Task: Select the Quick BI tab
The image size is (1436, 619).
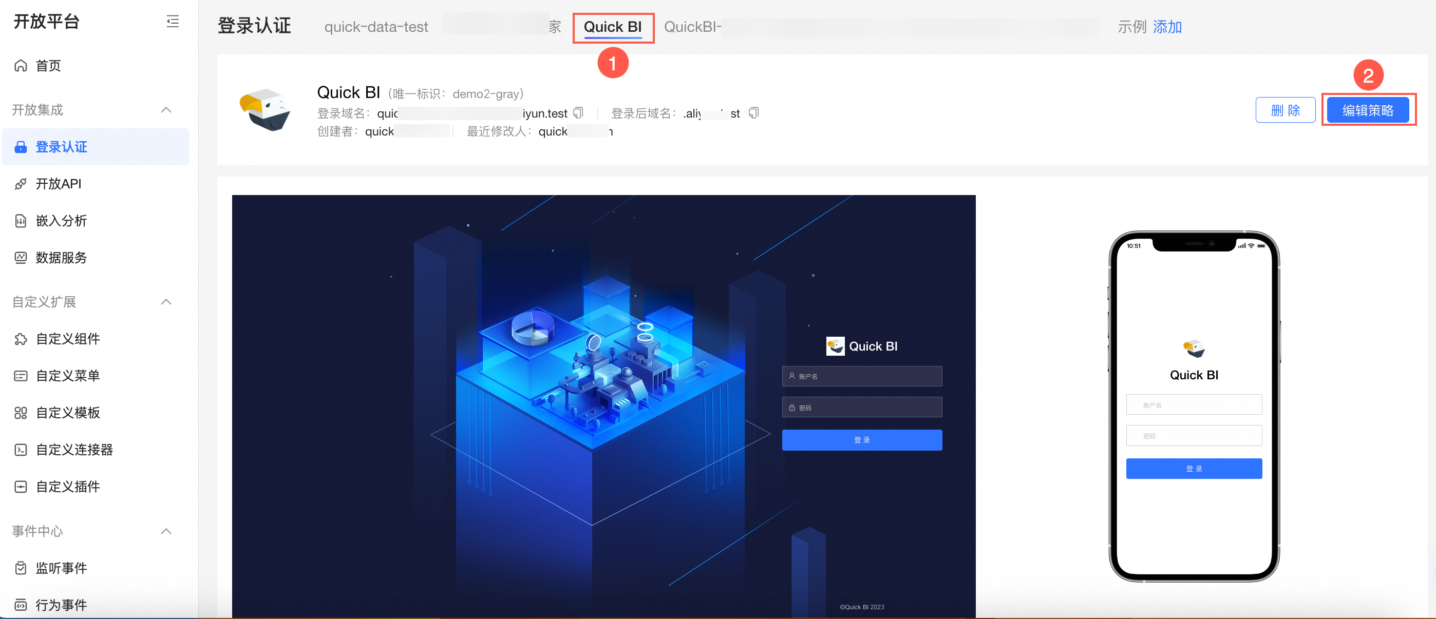Action: (x=613, y=27)
